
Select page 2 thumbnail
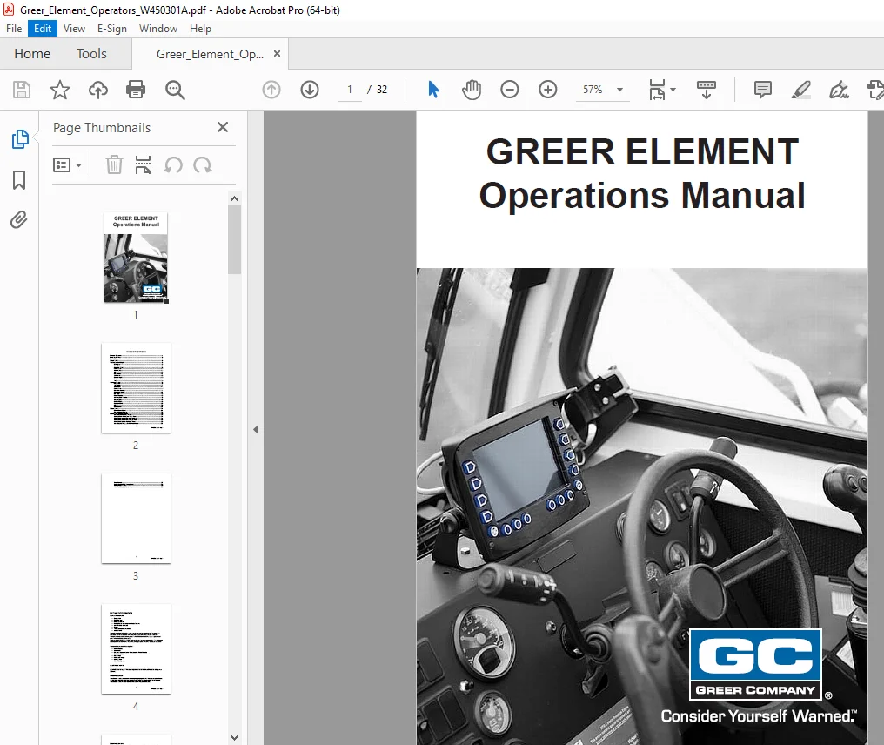tap(136, 388)
